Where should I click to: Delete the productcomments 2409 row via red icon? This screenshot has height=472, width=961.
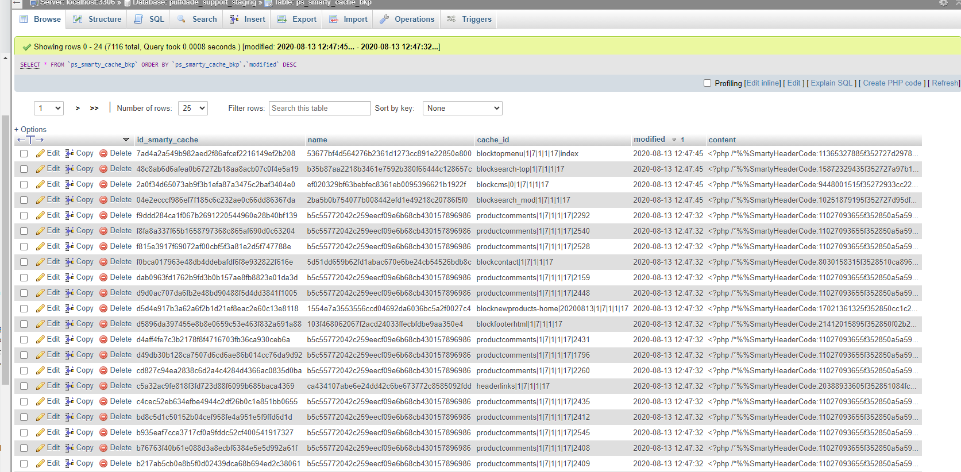tap(103, 463)
